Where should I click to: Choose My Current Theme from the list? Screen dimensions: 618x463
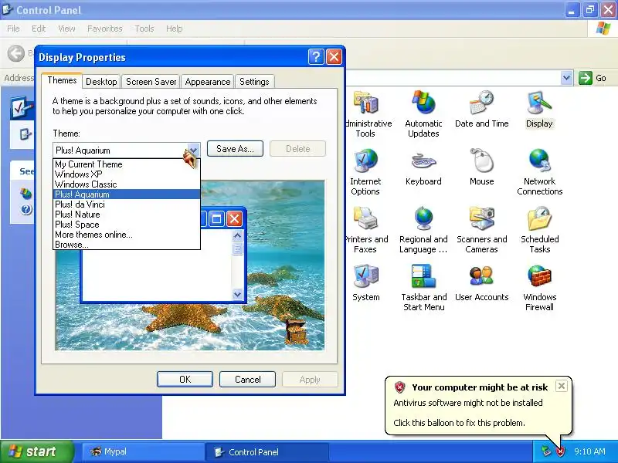coord(127,164)
